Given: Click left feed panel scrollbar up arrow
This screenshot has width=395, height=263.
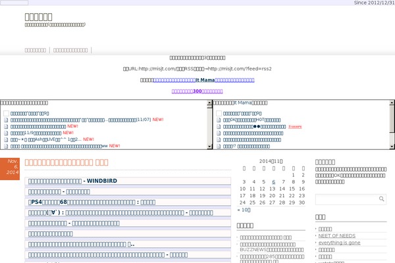Looking at the screenshot, I should 209,103.
